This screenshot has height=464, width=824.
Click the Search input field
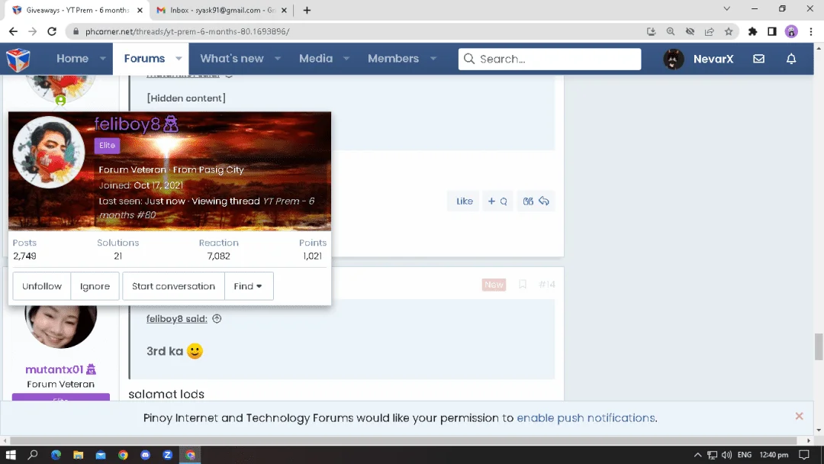pos(549,59)
